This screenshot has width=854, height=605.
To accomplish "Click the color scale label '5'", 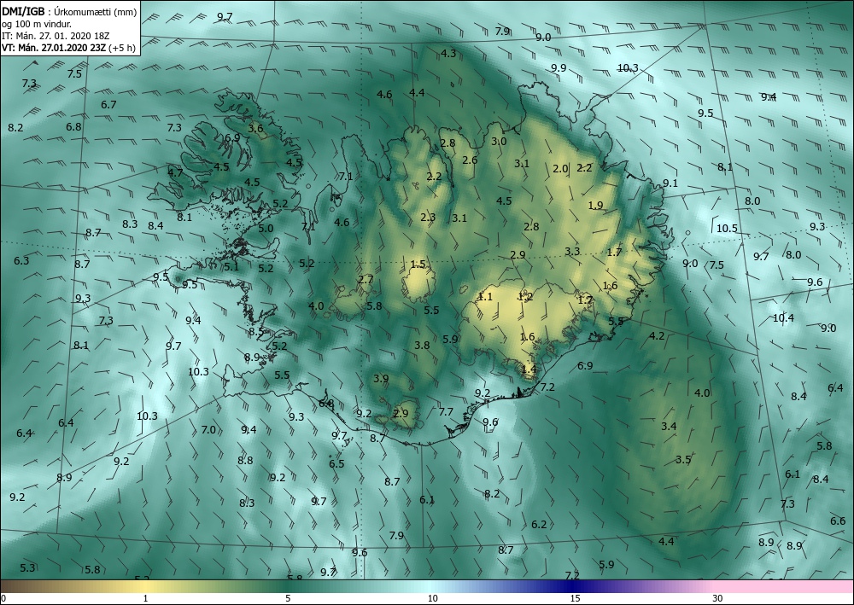I will click(x=288, y=598).
